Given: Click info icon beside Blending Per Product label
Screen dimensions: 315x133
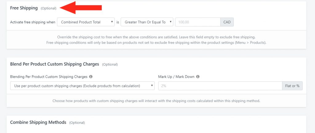Looking at the screenshot, I should (x=91, y=76).
